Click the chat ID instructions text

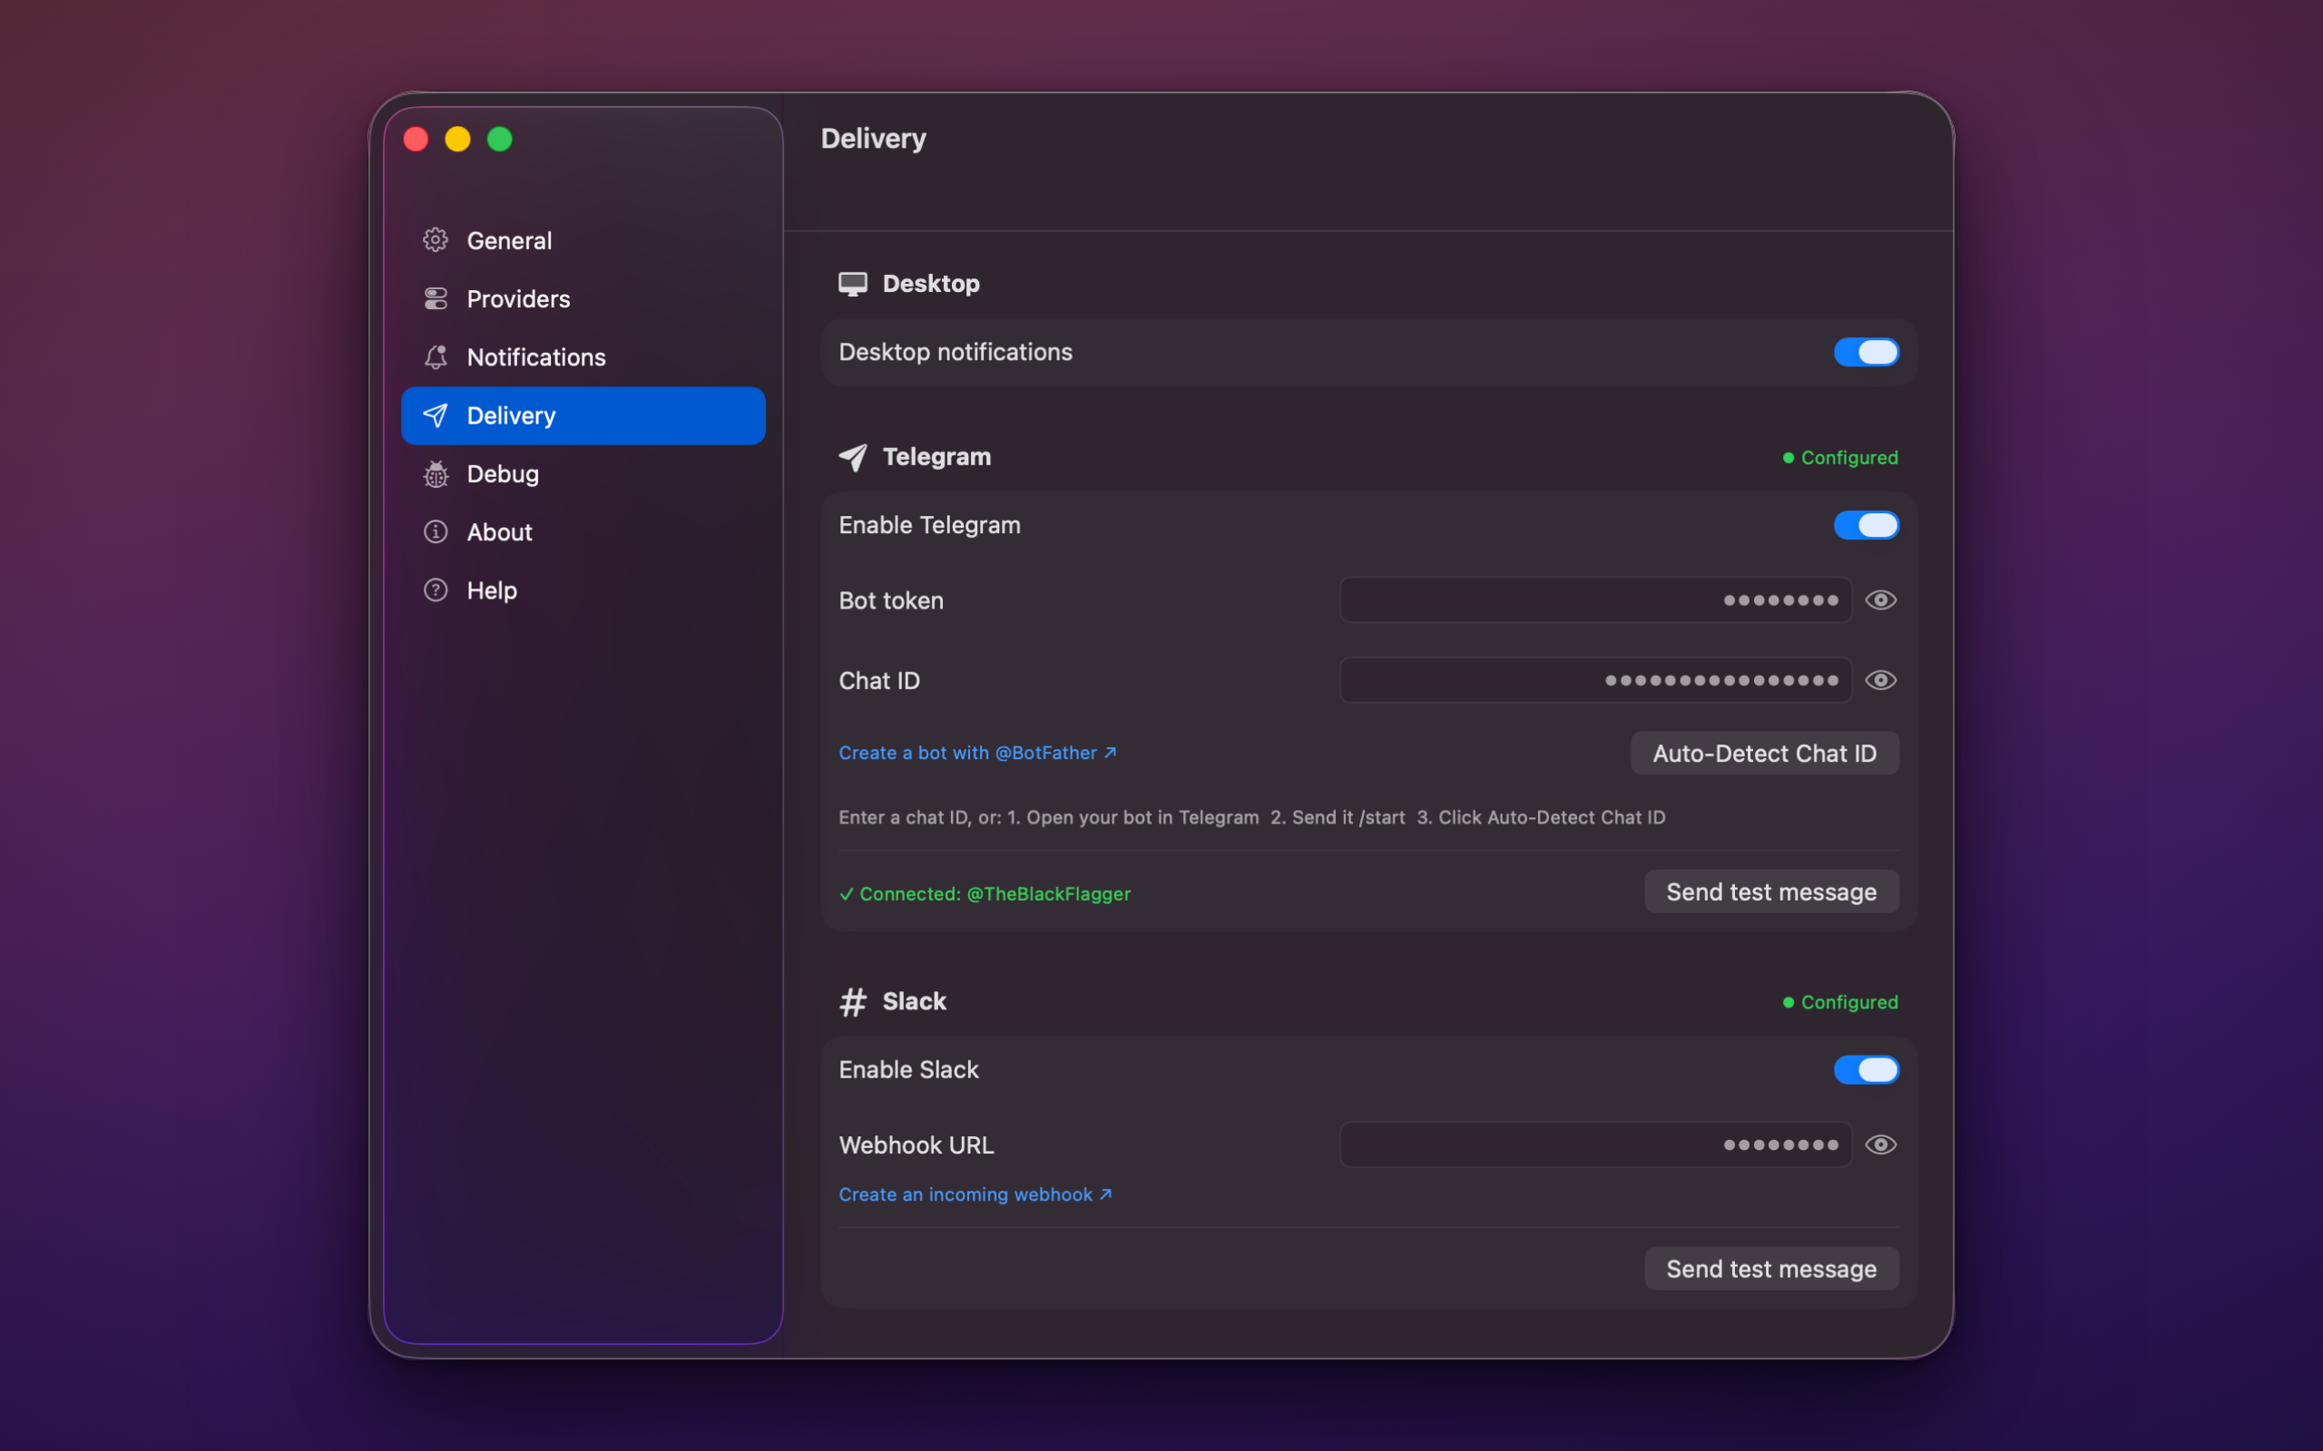[1251, 818]
